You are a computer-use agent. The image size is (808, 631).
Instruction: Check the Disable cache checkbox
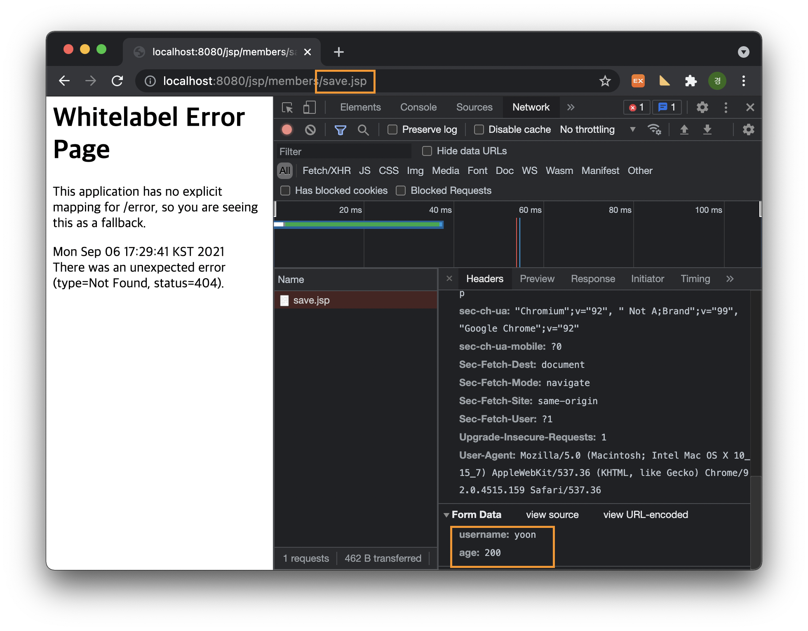[x=479, y=130]
